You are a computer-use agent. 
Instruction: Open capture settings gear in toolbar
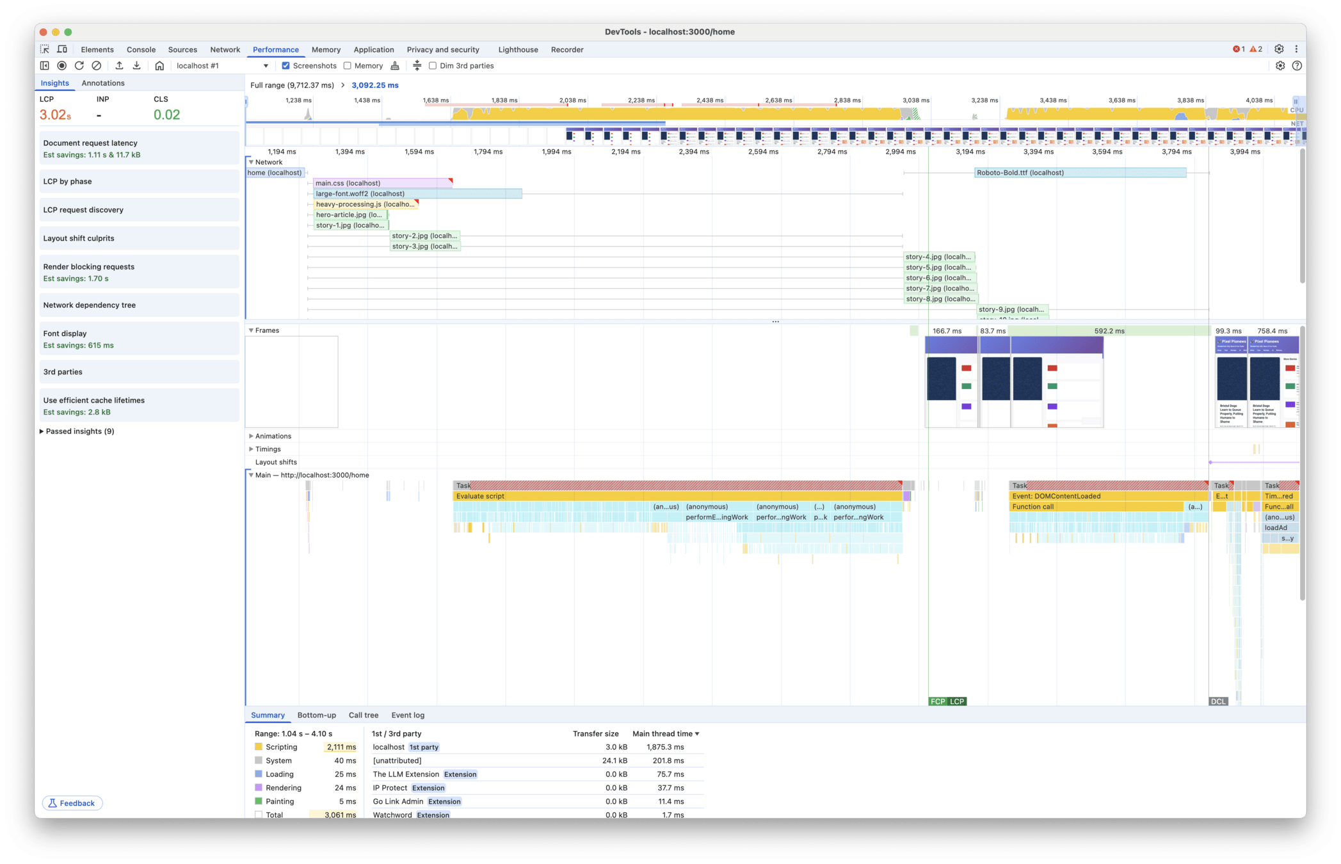1280,66
